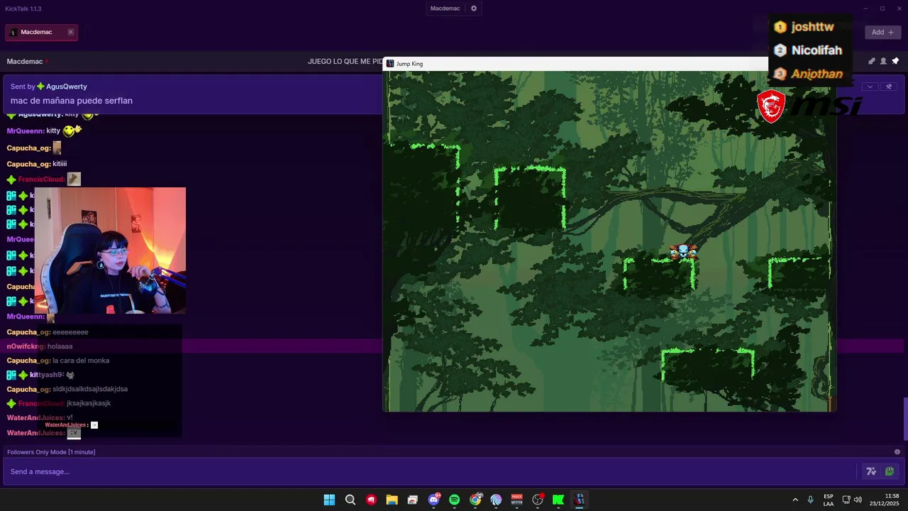Open the green Kick app taskbar icon

[x=558, y=500]
